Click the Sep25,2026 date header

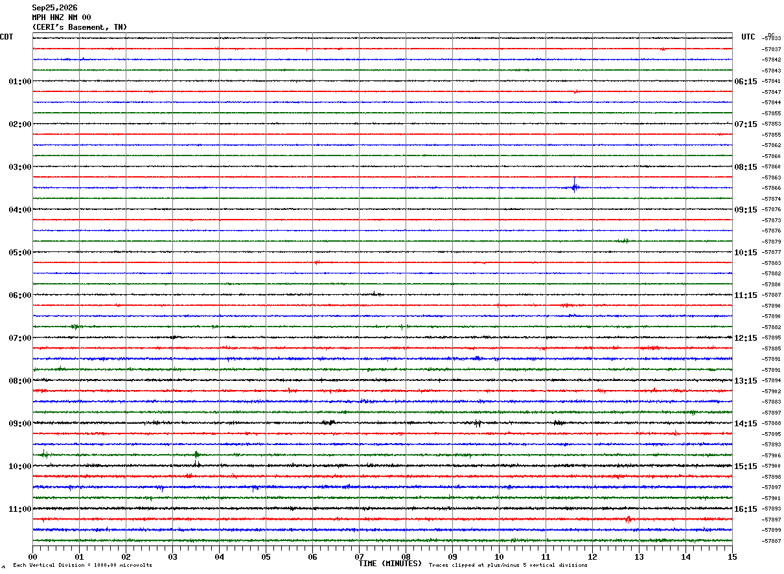54,8
